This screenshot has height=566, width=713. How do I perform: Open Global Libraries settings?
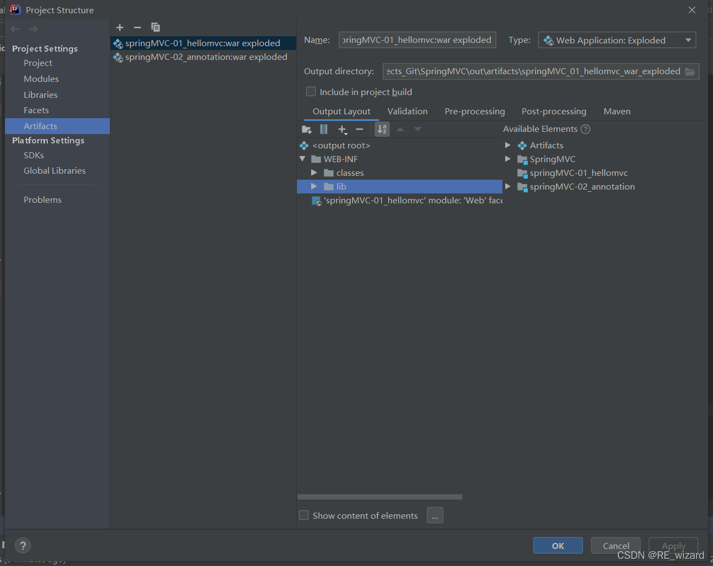click(x=54, y=171)
